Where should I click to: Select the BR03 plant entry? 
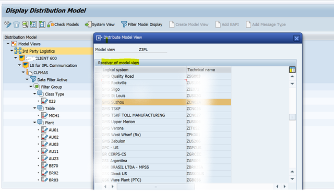[53, 180]
